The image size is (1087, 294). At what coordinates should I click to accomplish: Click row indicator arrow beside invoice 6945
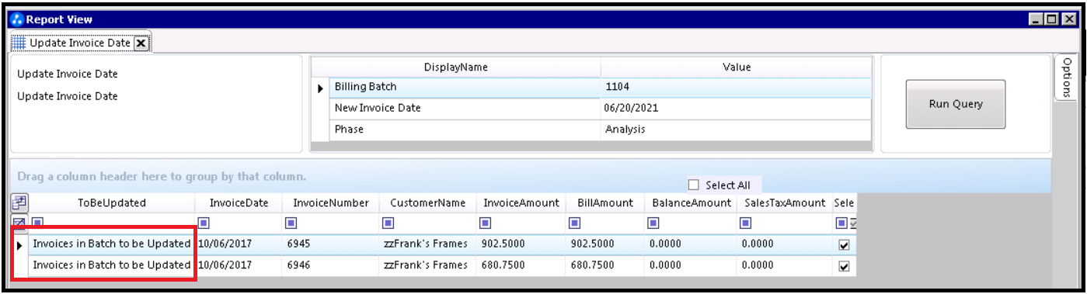(19, 245)
